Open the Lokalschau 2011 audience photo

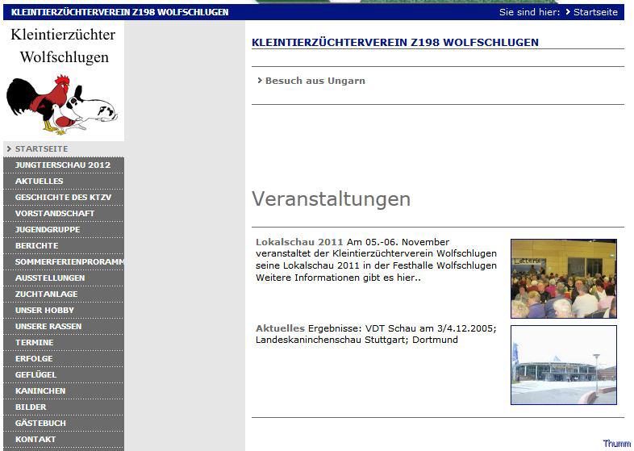tap(563, 278)
